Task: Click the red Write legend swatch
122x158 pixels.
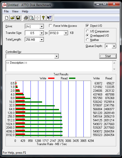Action: 51,78
